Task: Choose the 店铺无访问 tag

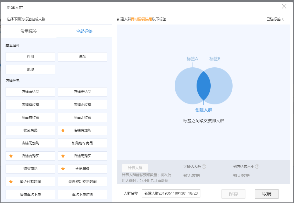Action: click(82, 92)
